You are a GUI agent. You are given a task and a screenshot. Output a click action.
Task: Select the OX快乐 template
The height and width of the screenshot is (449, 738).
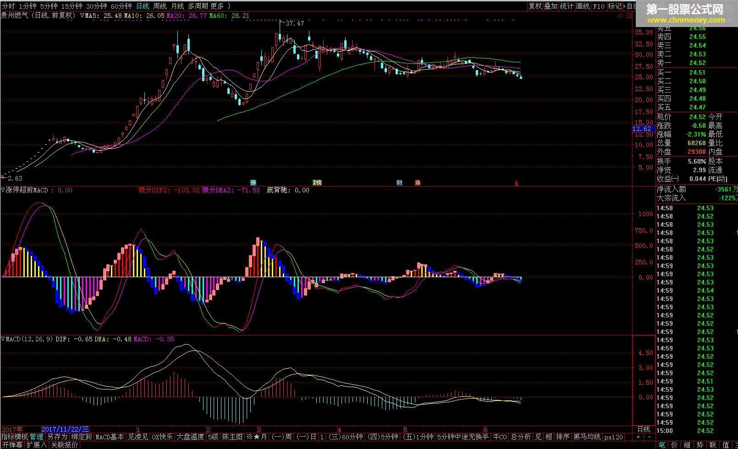(x=162, y=437)
